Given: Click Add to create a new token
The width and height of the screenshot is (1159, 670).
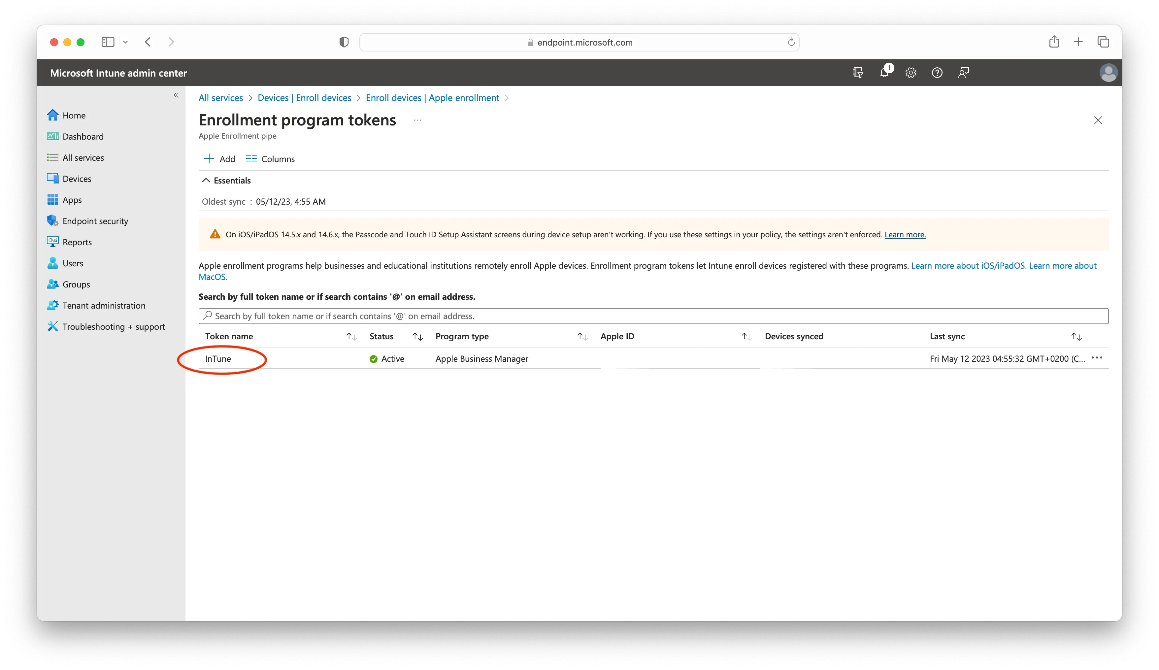Looking at the screenshot, I should pyautogui.click(x=219, y=159).
